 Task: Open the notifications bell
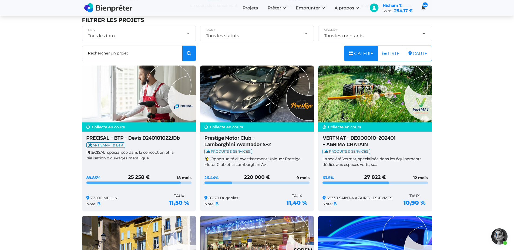coord(424,8)
